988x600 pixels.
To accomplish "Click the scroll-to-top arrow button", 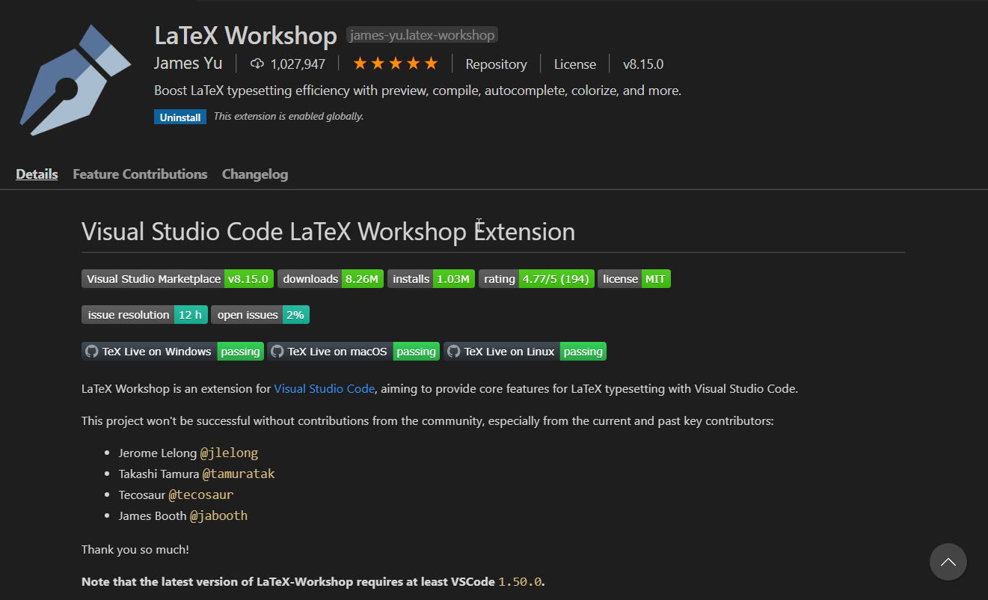I will tap(948, 562).
